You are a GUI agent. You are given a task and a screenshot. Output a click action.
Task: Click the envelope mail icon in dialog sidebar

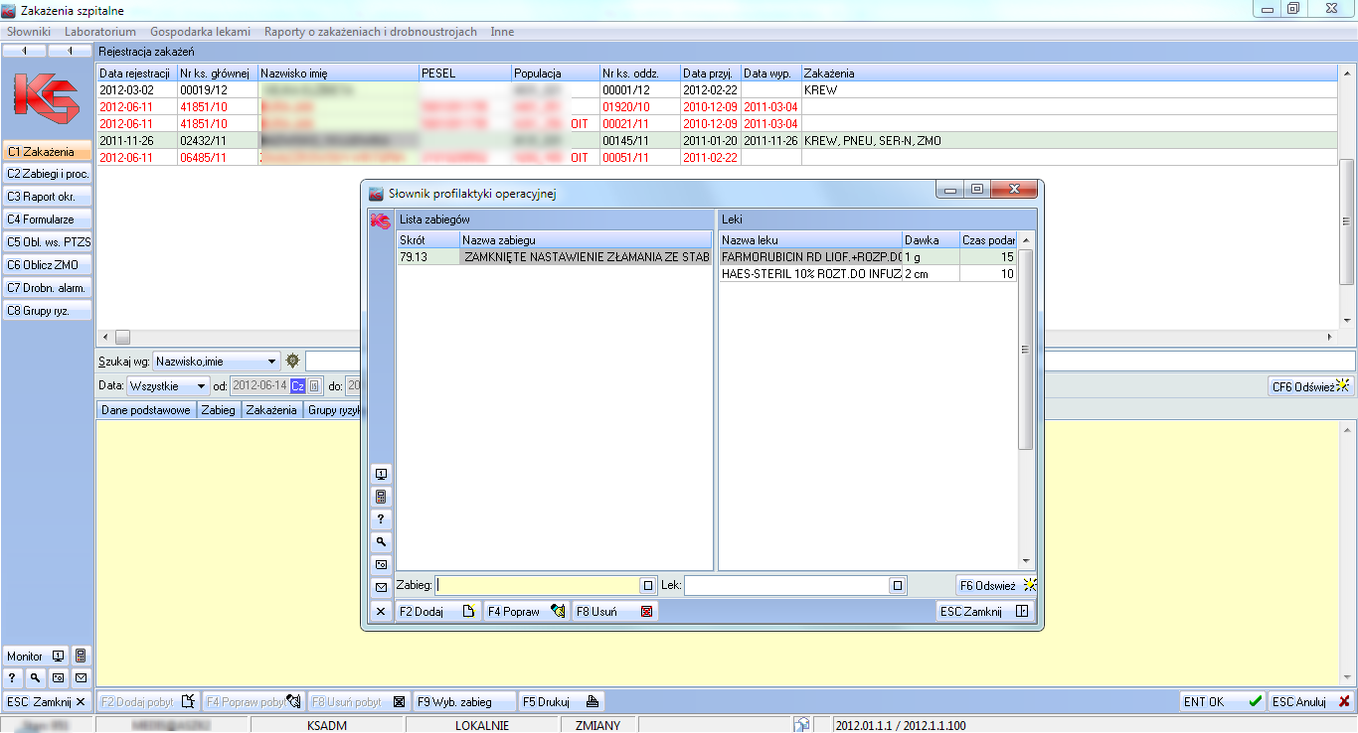point(380,588)
